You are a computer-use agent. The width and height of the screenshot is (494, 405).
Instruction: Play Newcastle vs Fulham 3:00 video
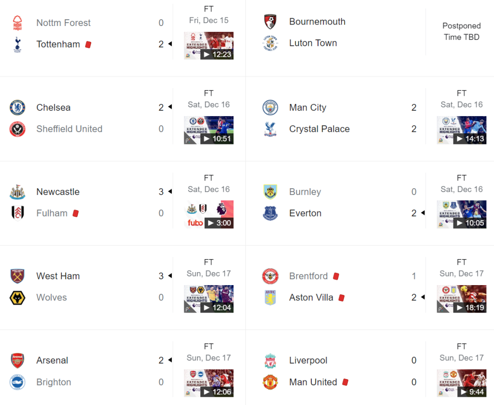click(208, 214)
